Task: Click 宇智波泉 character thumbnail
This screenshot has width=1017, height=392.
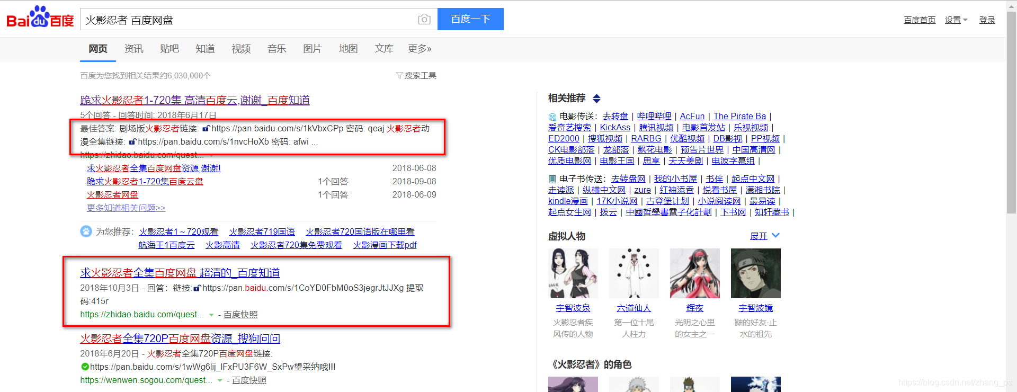Action: [573, 273]
